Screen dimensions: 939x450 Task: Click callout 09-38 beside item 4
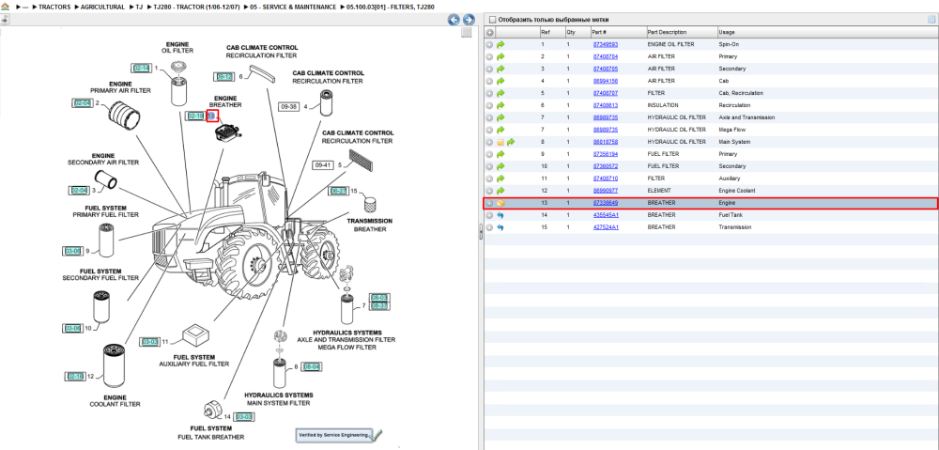click(288, 107)
